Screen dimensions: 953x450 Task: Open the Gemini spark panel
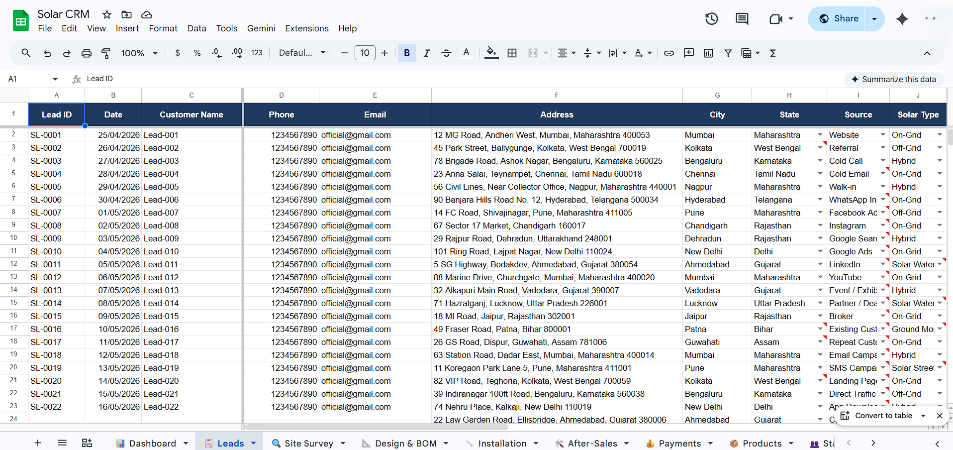[x=902, y=19]
